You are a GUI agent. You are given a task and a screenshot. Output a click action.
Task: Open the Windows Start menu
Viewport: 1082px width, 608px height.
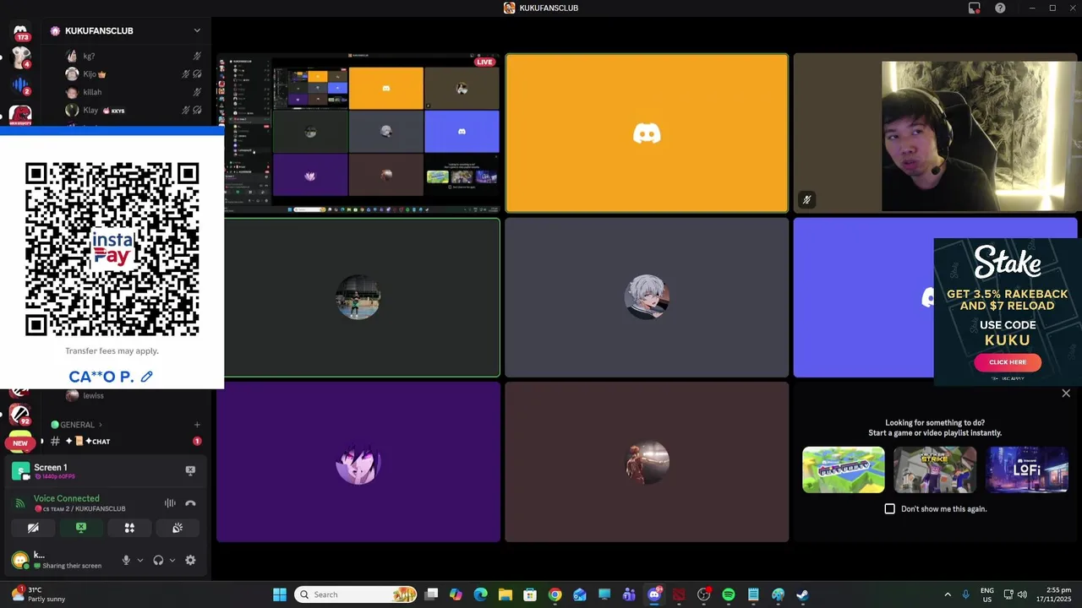click(x=280, y=594)
